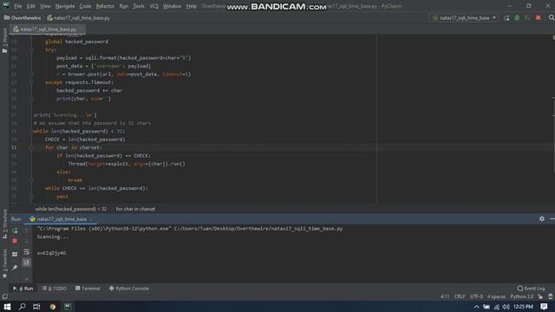The height and width of the screenshot is (312, 555).
Task: Click run with coverage icon in toolbar
Action: (527, 17)
